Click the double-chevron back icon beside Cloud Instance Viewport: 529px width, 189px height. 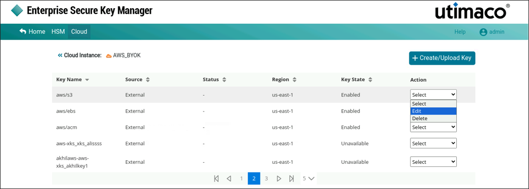(60, 55)
